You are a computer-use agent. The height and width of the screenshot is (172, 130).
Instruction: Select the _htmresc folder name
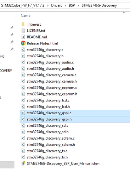tap(34, 25)
